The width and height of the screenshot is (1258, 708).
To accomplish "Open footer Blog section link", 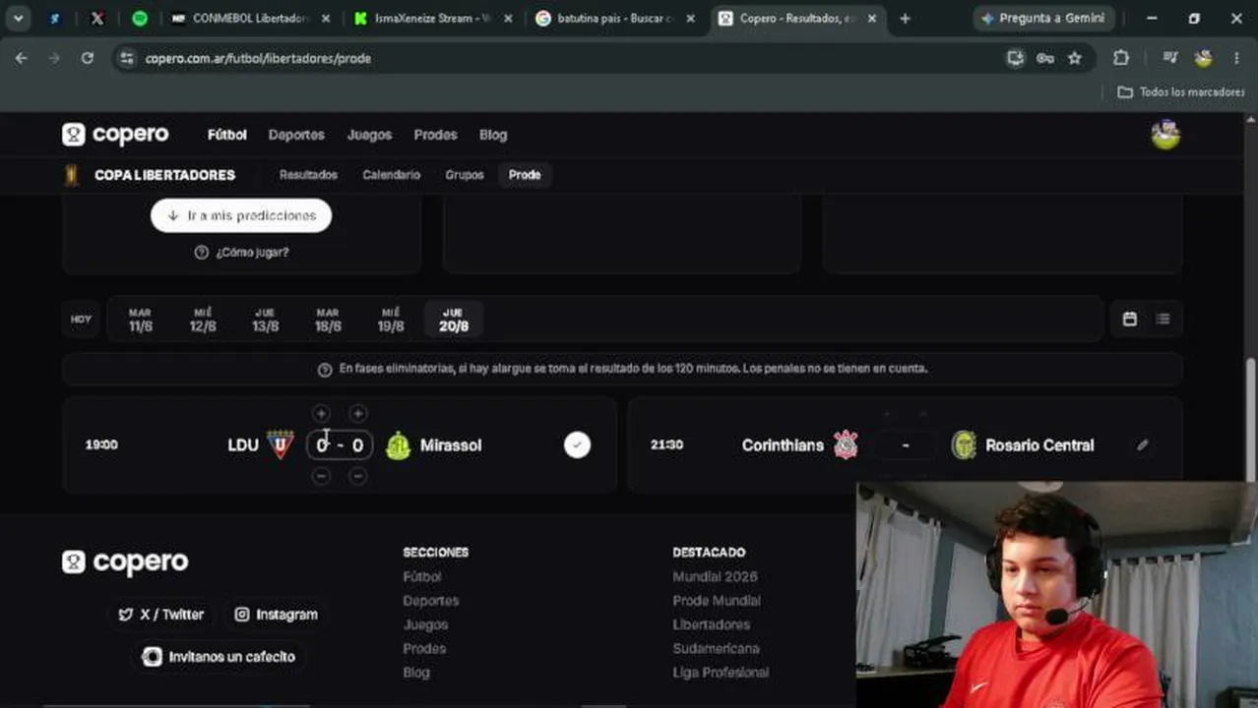I will point(416,673).
